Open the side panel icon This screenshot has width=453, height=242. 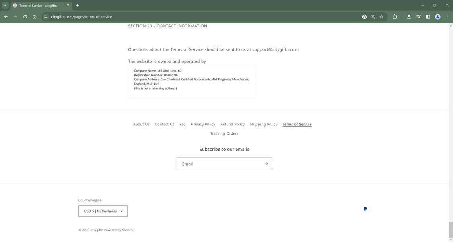(x=428, y=16)
